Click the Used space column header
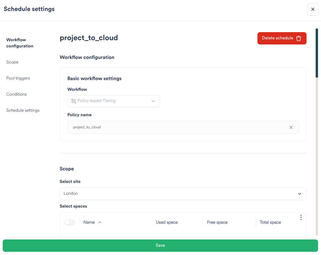 tap(167, 222)
